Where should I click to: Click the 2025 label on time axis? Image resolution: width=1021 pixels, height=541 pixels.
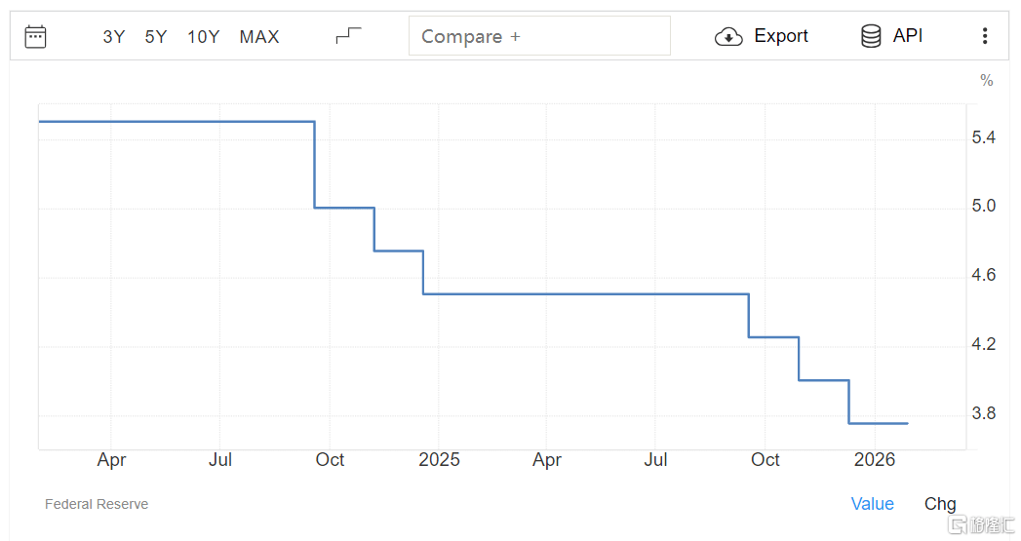tap(439, 460)
